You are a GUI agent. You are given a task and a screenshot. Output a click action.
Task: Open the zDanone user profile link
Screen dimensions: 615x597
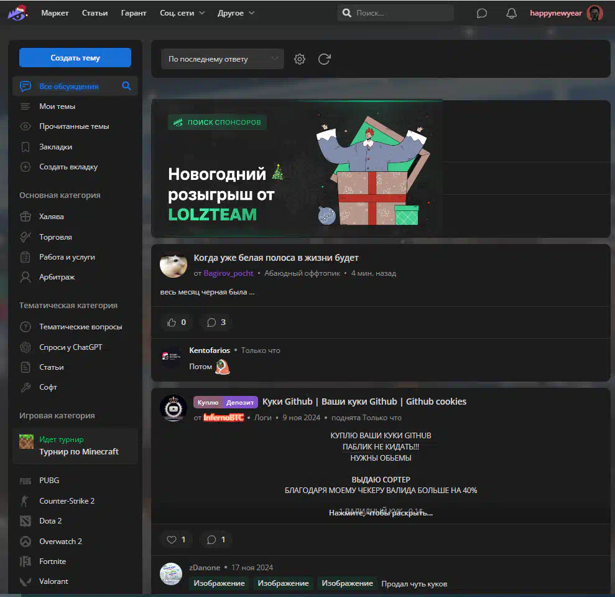point(205,568)
